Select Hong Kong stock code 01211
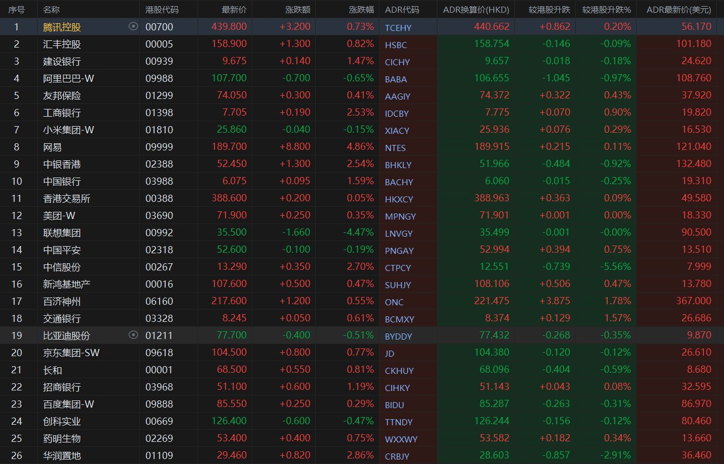724x464 pixels. (159, 335)
